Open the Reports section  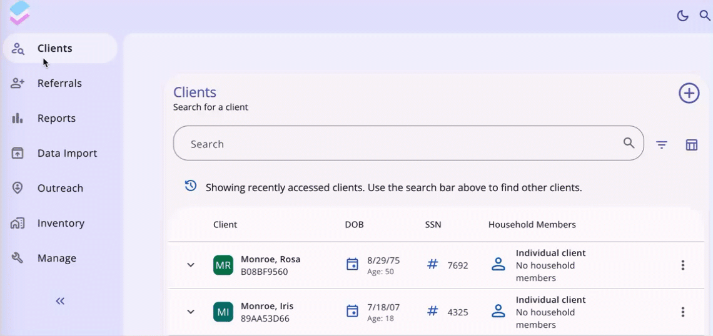point(56,118)
